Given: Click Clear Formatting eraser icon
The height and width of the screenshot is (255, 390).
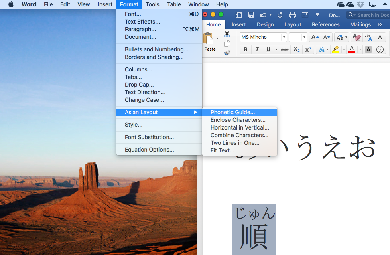Looking at the screenshot, I should pyautogui.click(x=357, y=37).
